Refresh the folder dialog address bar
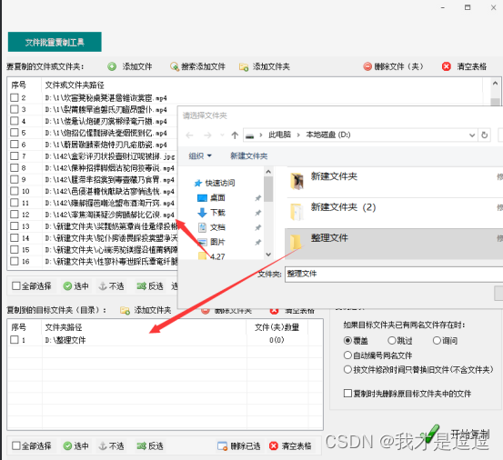503x460 pixels. [x=485, y=135]
